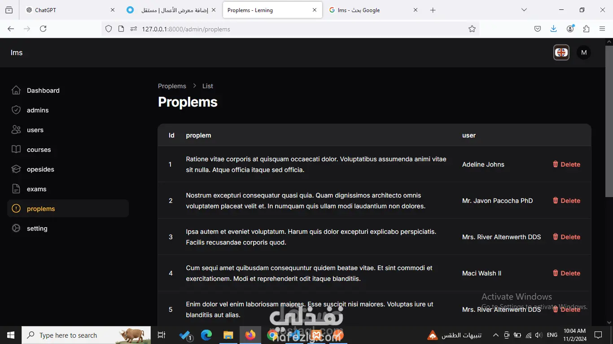Open a new browser tab
This screenshot has width=613, height=344.
point(433,10)
